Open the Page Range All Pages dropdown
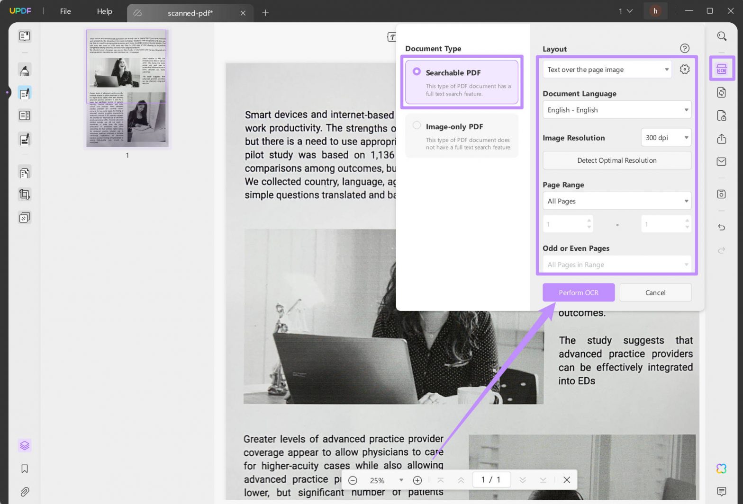 pos(616,201)
